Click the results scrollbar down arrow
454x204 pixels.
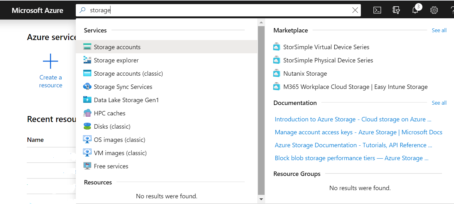tap(261, 199)
